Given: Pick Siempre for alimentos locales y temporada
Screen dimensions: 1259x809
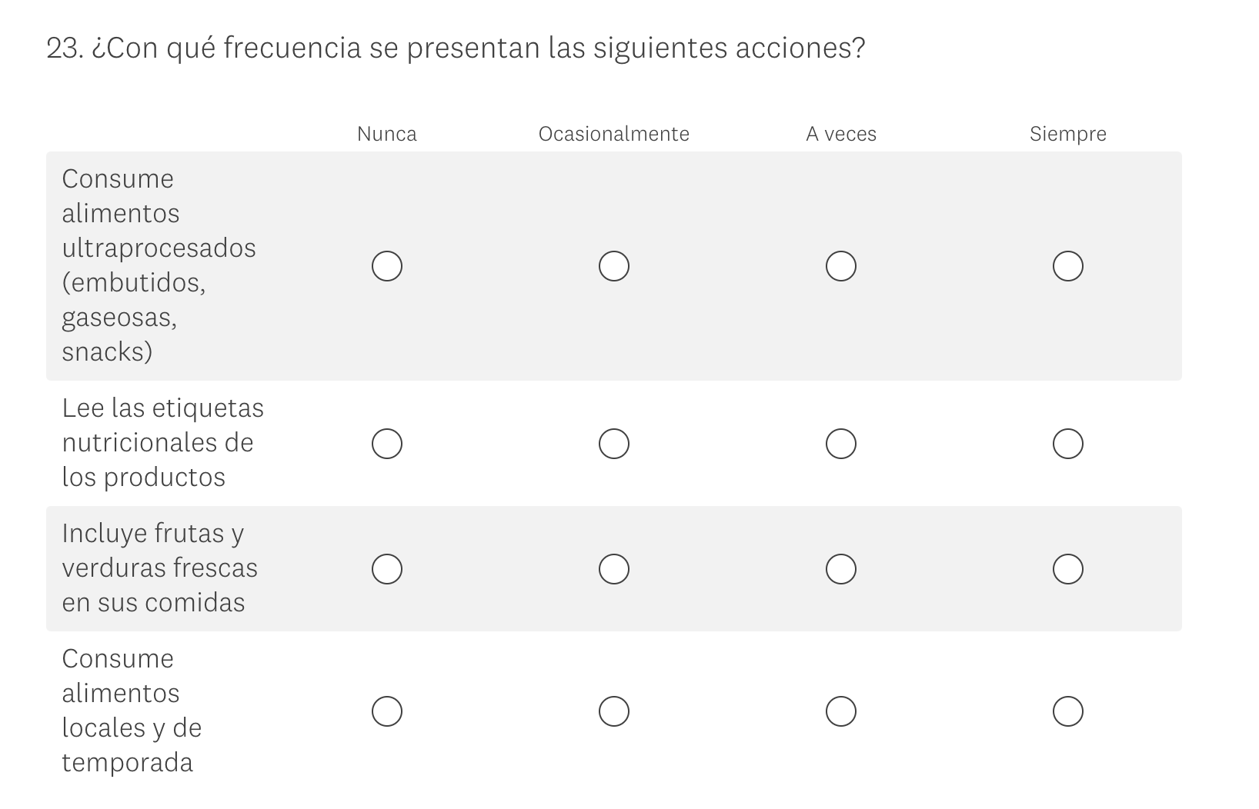Looking at the screenshot, I should point(1068,711).
